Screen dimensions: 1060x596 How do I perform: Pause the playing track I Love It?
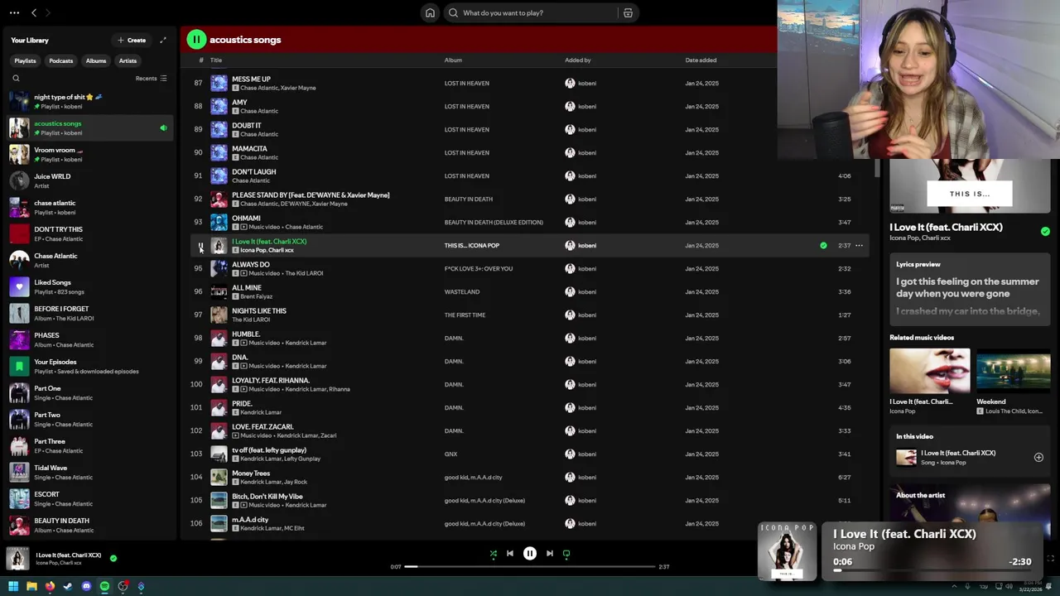(x=200, y=246)
